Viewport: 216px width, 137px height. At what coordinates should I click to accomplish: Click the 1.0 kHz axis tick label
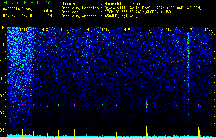pyautogui.click(x=3, y=62)
